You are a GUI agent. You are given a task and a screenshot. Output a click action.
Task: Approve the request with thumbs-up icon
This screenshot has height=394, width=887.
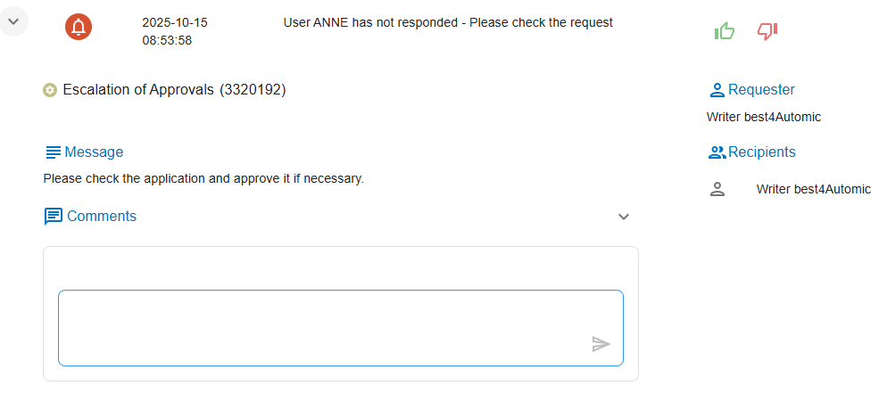724,31
